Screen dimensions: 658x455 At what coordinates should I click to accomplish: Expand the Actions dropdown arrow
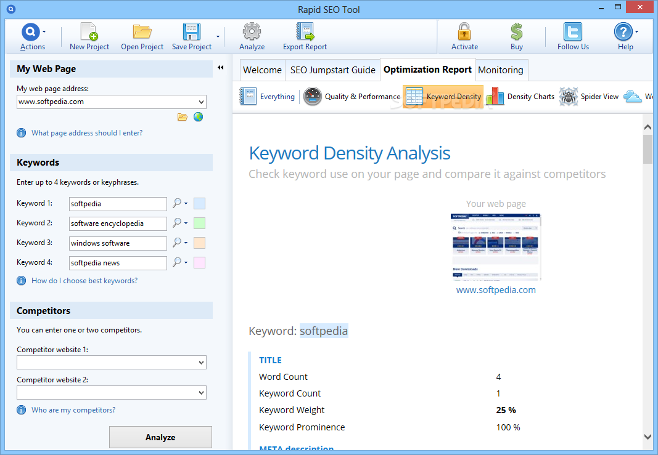44,32
